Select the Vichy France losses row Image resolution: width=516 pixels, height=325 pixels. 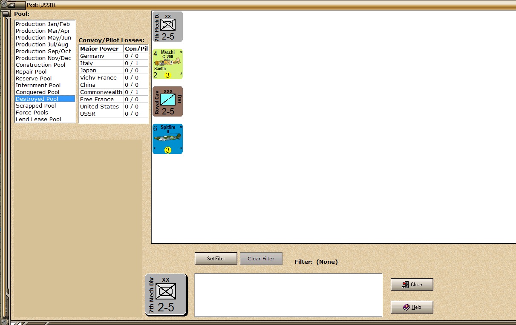[114, 78]
